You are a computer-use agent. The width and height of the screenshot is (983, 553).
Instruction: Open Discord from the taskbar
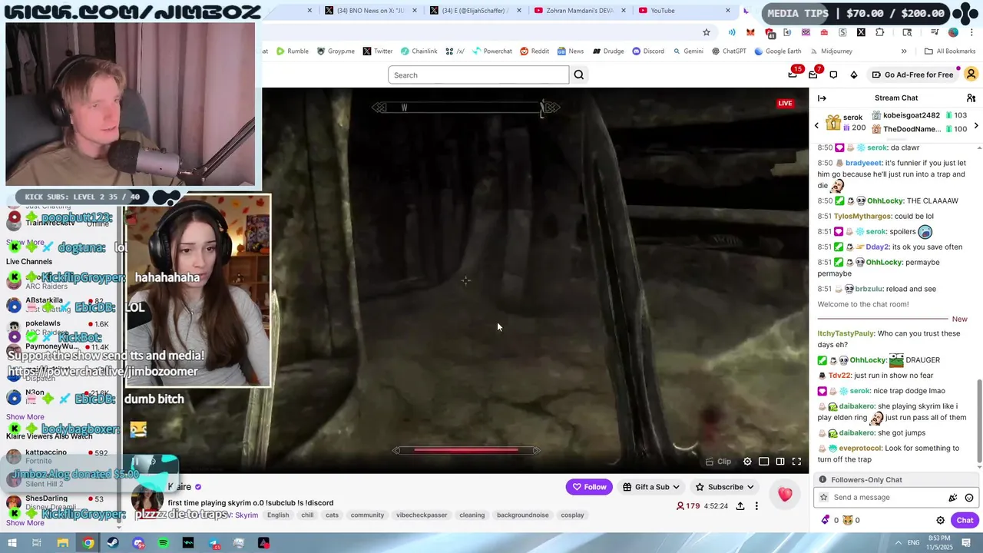point(138,543)
